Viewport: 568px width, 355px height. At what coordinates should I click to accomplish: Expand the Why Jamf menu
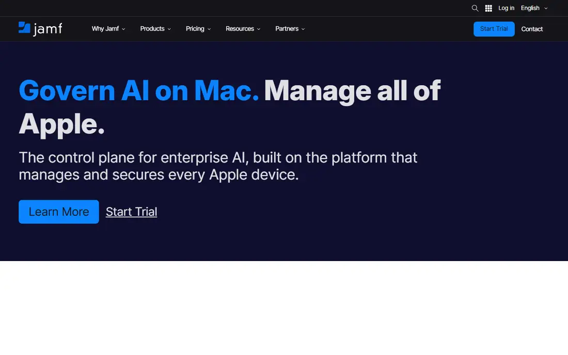point(108,28)
